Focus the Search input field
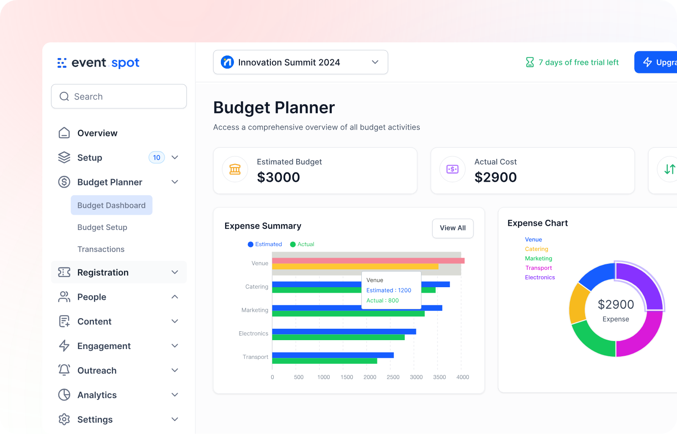Screen dimensions: 677x438 coord(119,97)
